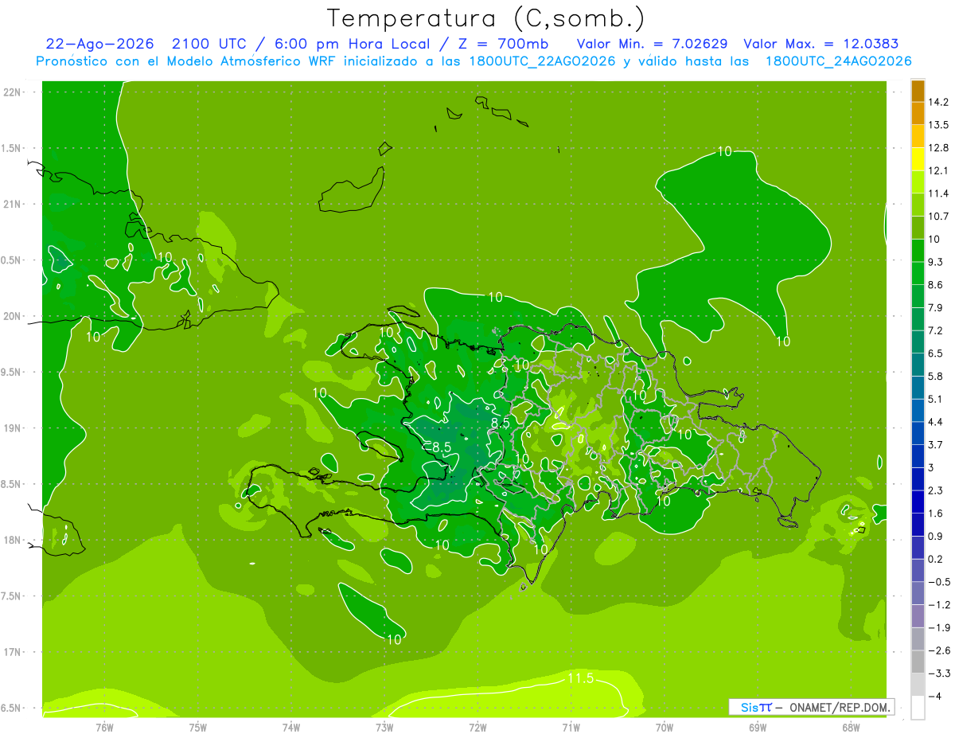
Task: Click the SisTT - ONAMET/REP.DOM. logo label
Action: pyautogui.click(x=812, y=707)
